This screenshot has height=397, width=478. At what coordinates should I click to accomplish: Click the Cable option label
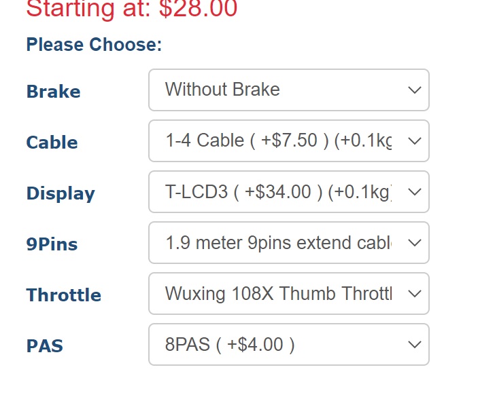coord(52,143)
